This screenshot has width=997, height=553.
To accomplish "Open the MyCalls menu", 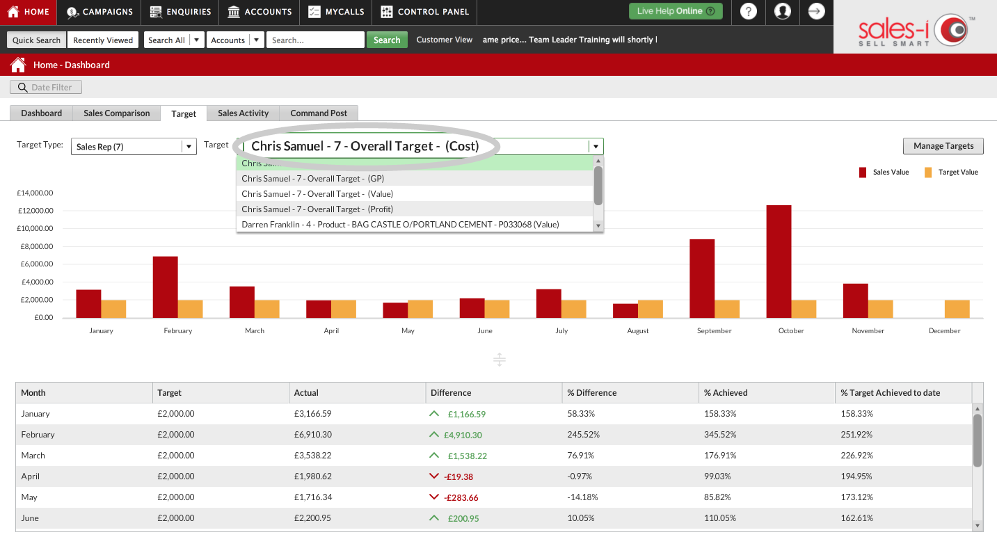I will pos(336,12).
